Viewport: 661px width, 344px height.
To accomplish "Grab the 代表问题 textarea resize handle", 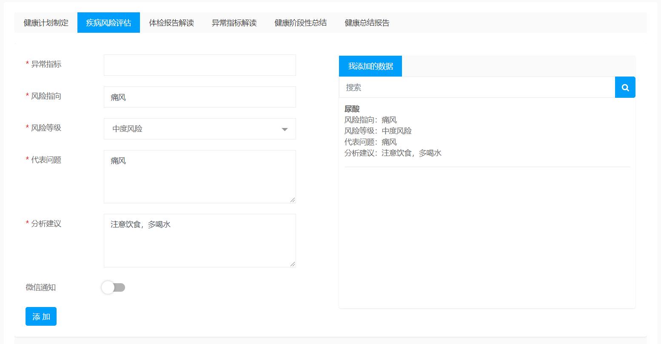I will (x=293, y=200).
